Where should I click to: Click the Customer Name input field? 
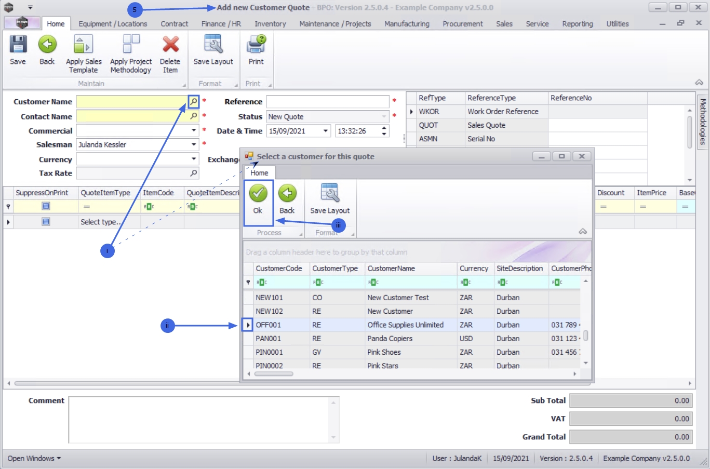point(132,101)
